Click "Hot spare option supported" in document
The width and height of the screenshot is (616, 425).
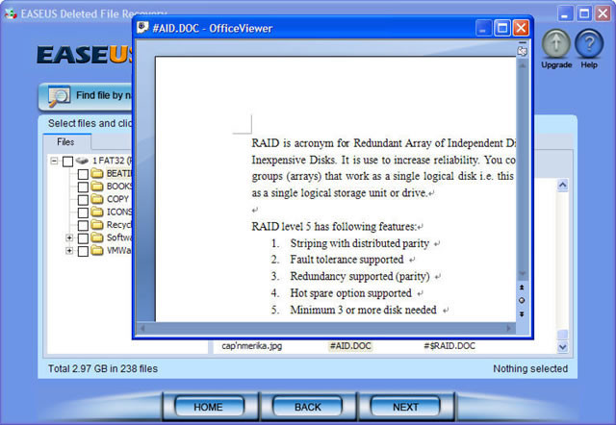[350, 293]
